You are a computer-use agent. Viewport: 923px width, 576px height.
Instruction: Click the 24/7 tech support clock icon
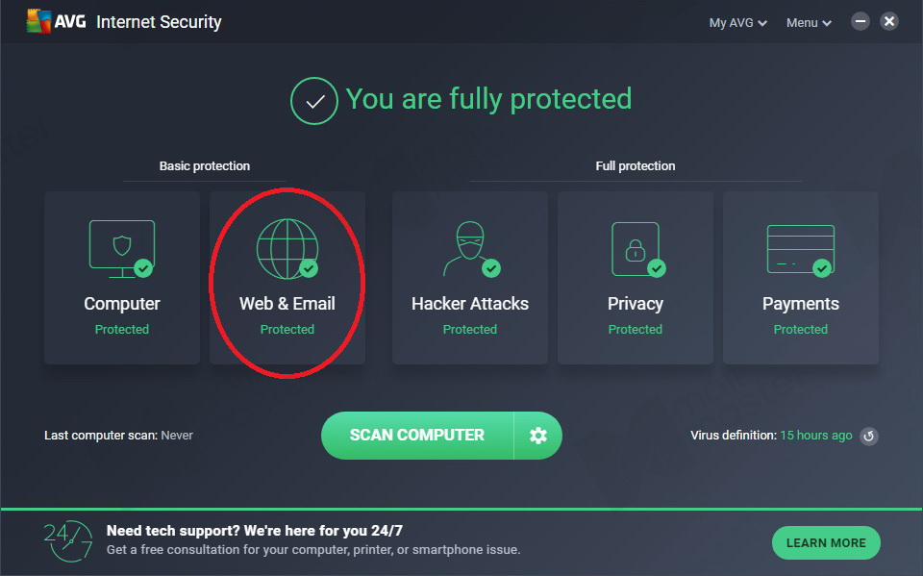click(x=68, y=540)
